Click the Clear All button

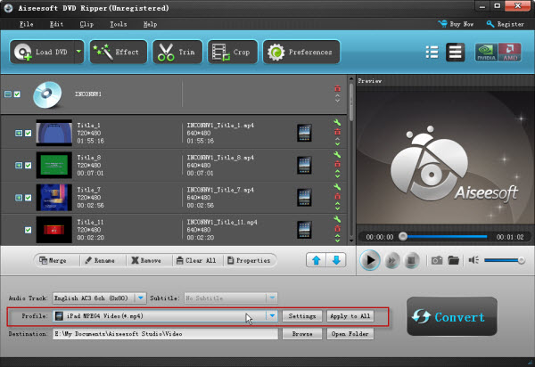pyautogui.click(x=196, y=260)
